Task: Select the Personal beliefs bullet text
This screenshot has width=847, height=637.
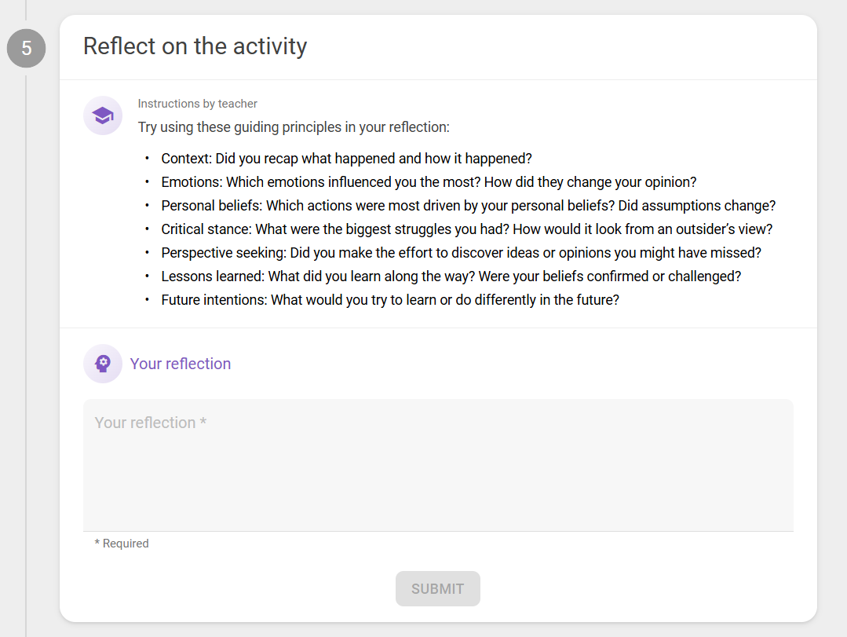Action: coord(469,206)
